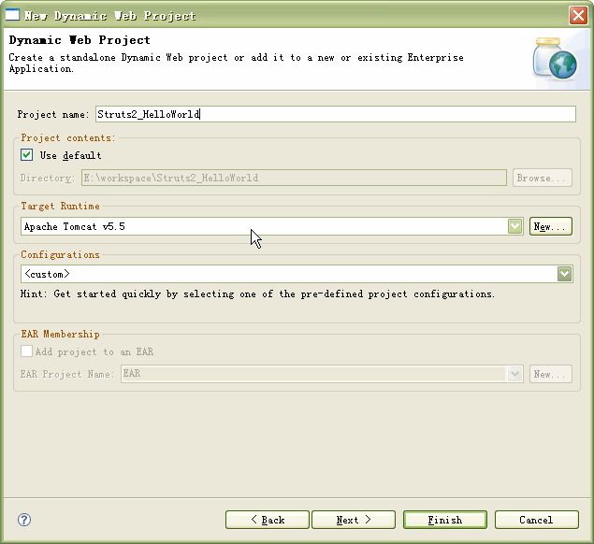The image size is (594, 544).
Task: Click the Browse button for Directory
Action: tap(543, 178)
